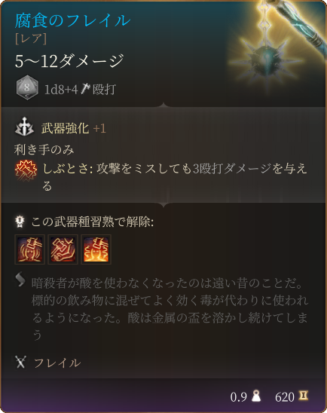This screenshot has height=413, width=327.
Task: Click the flail weapon artwork thumbnail
Action: tap(277, 47)
